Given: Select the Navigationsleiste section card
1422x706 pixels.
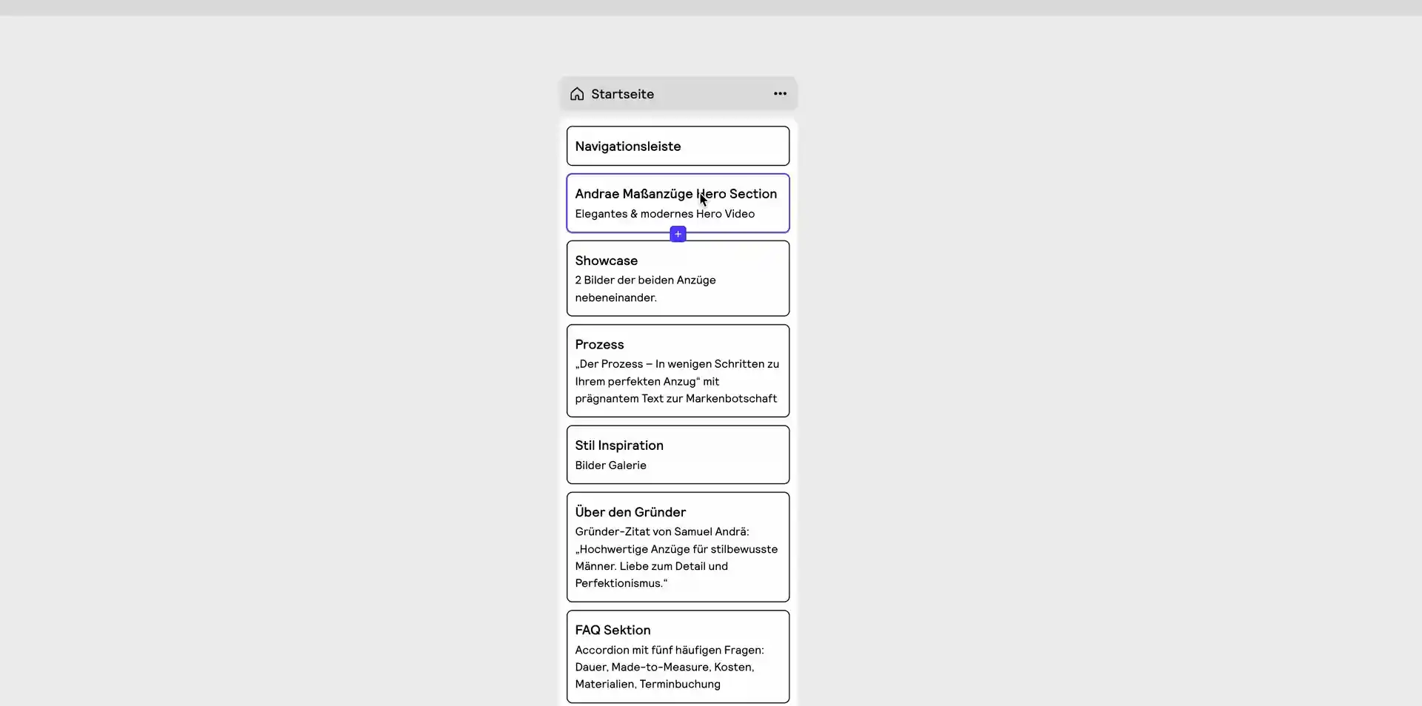Looking at the screenshot, I should point(677,146).
